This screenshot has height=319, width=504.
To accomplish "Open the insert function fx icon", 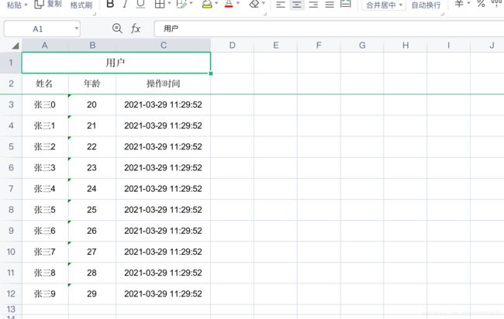I will (x=136, y=29).
